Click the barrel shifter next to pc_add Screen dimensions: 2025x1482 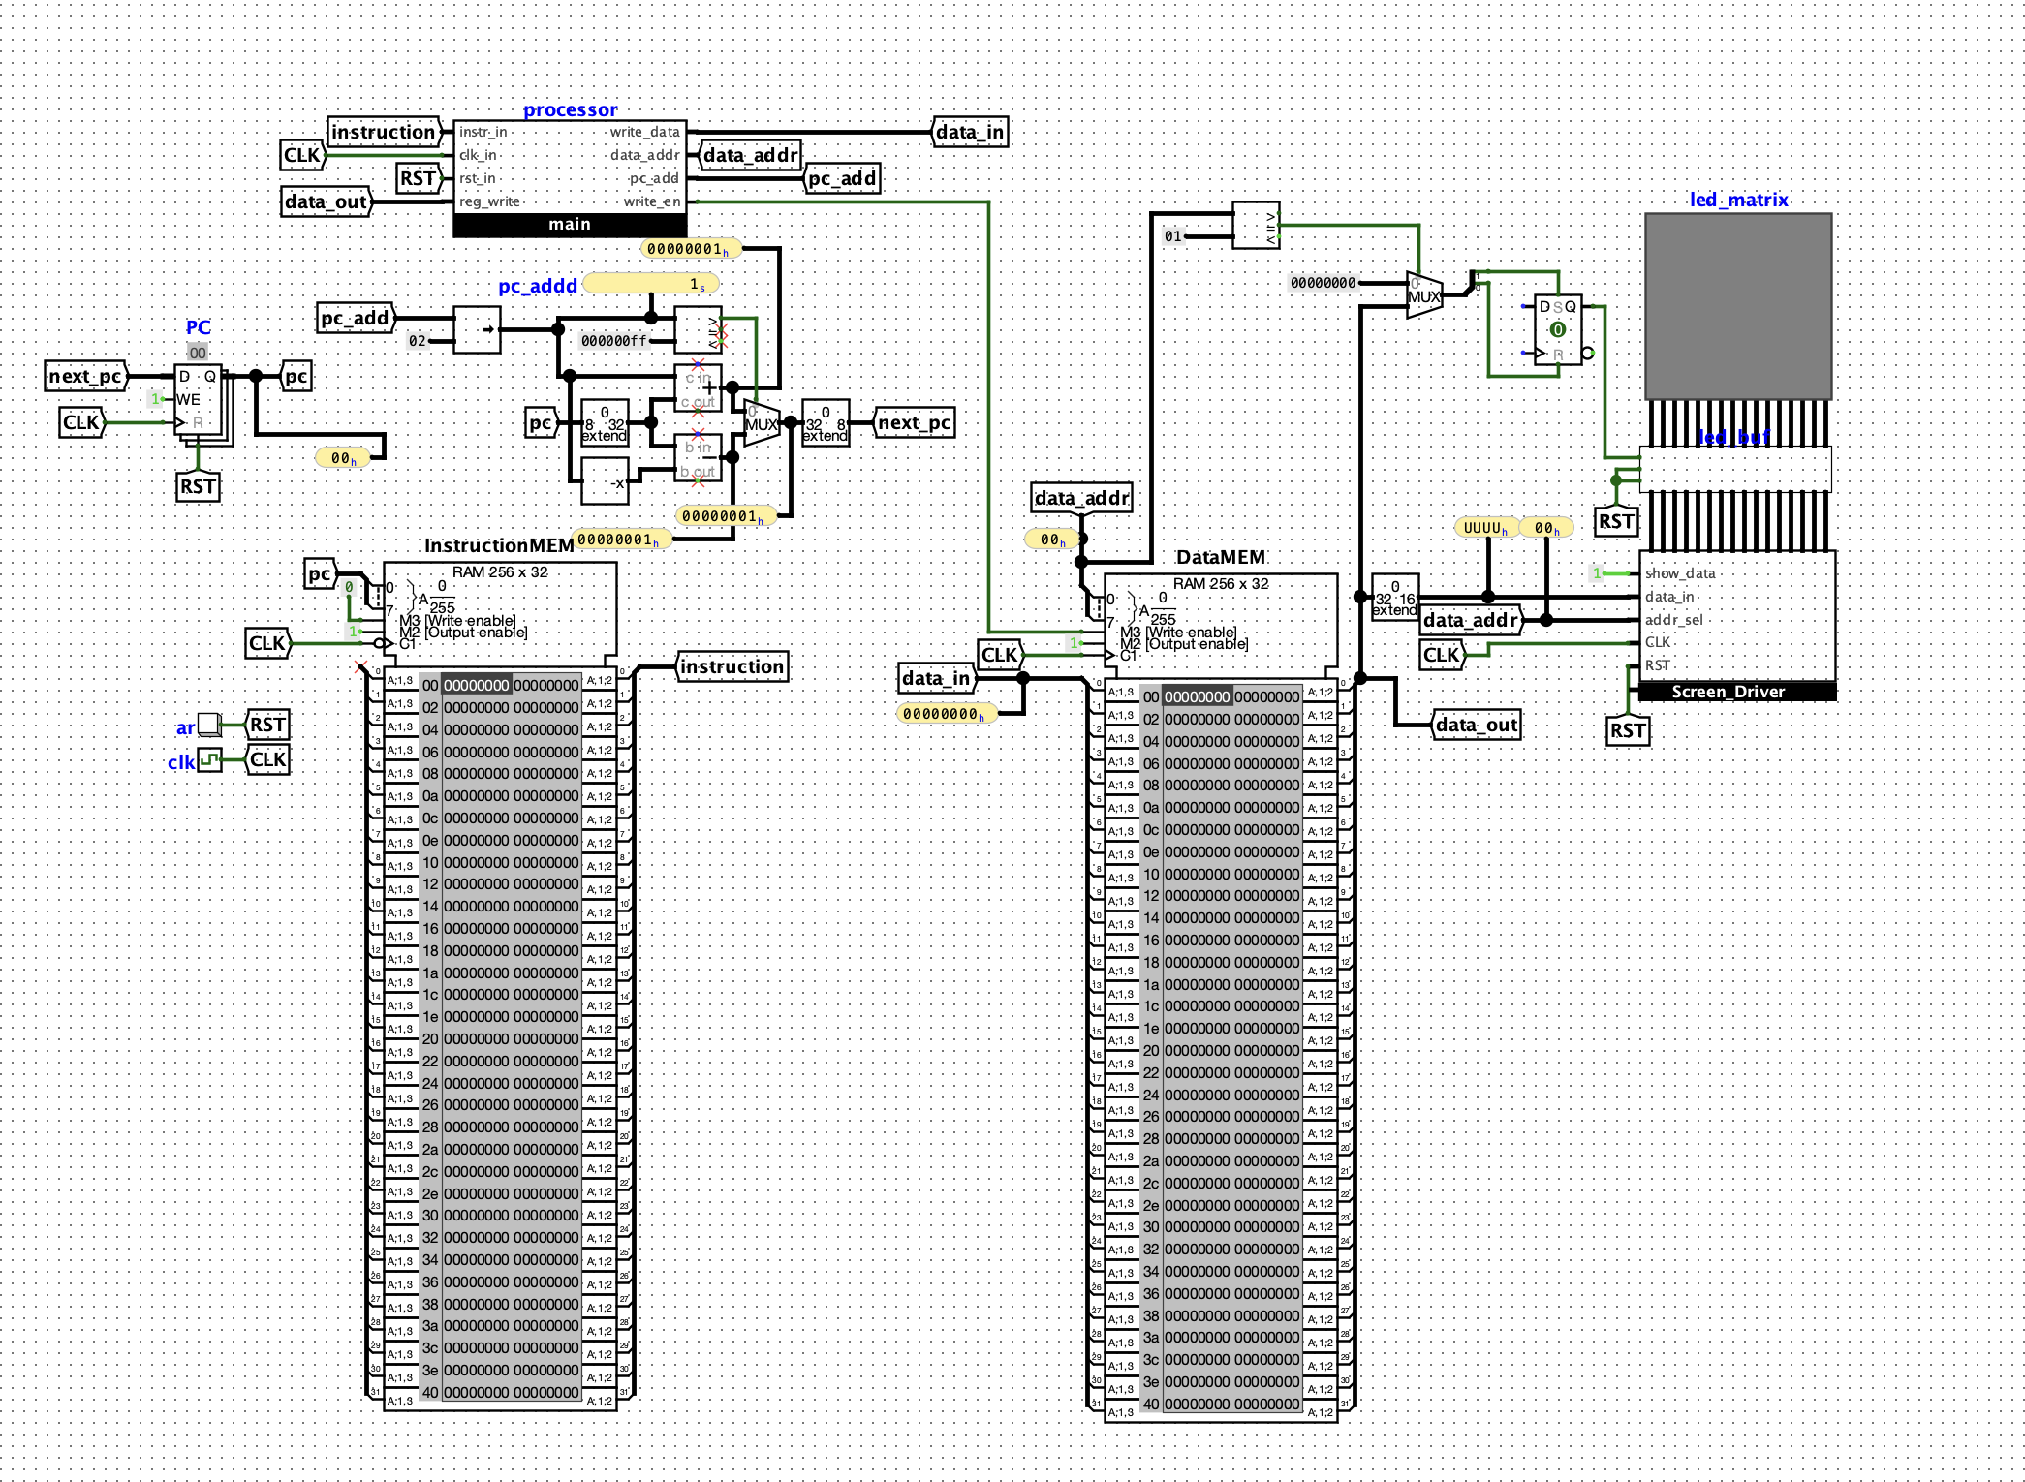[477, 329]
